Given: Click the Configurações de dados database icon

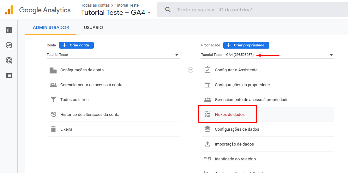Looking at the screenshot, I should (207, 129).
